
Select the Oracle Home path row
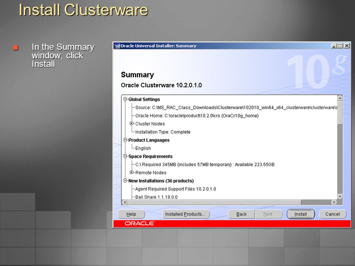(197, 116)
